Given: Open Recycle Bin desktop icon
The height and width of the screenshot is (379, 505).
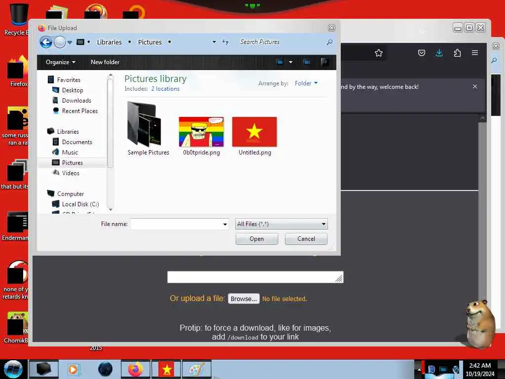Looking at the screenshot, I should [17, 20].
